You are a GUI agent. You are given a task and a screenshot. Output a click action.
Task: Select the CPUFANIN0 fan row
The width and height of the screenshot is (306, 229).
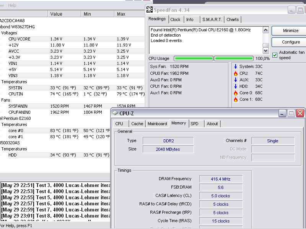click(55, 112)
